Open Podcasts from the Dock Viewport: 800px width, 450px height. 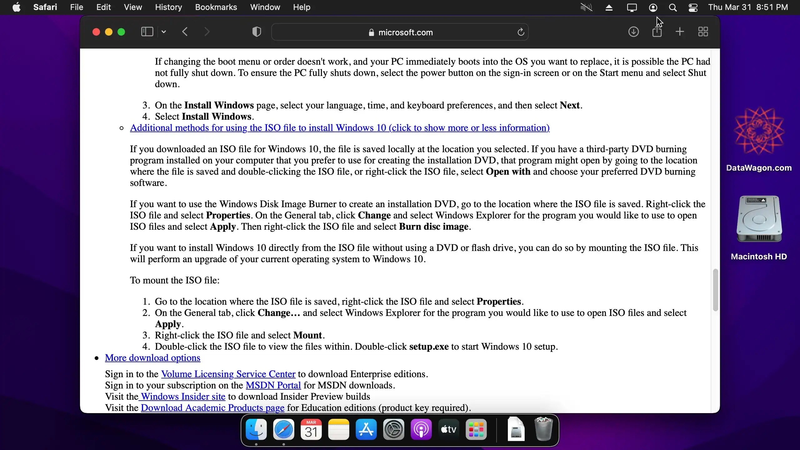tap(421, 430)
